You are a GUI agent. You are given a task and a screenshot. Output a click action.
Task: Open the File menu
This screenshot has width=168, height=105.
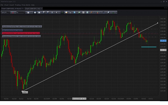click(2, 5)
